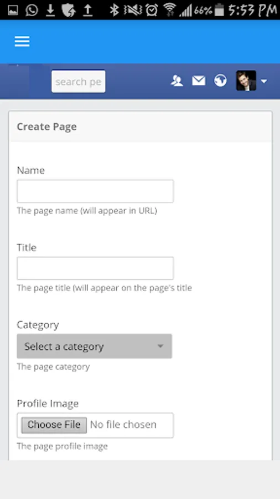Open the globe notifications icon
280x499 pixels.
pos(220,81)
